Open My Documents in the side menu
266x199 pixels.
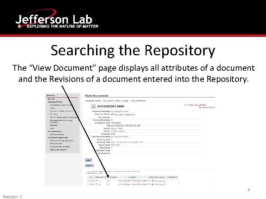point(57,135)
